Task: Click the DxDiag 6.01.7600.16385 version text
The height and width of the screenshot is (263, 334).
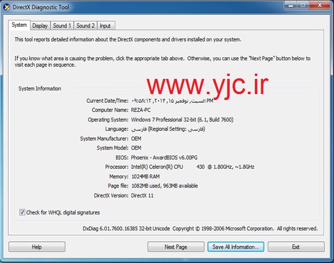Action: (x=126, y=229)
